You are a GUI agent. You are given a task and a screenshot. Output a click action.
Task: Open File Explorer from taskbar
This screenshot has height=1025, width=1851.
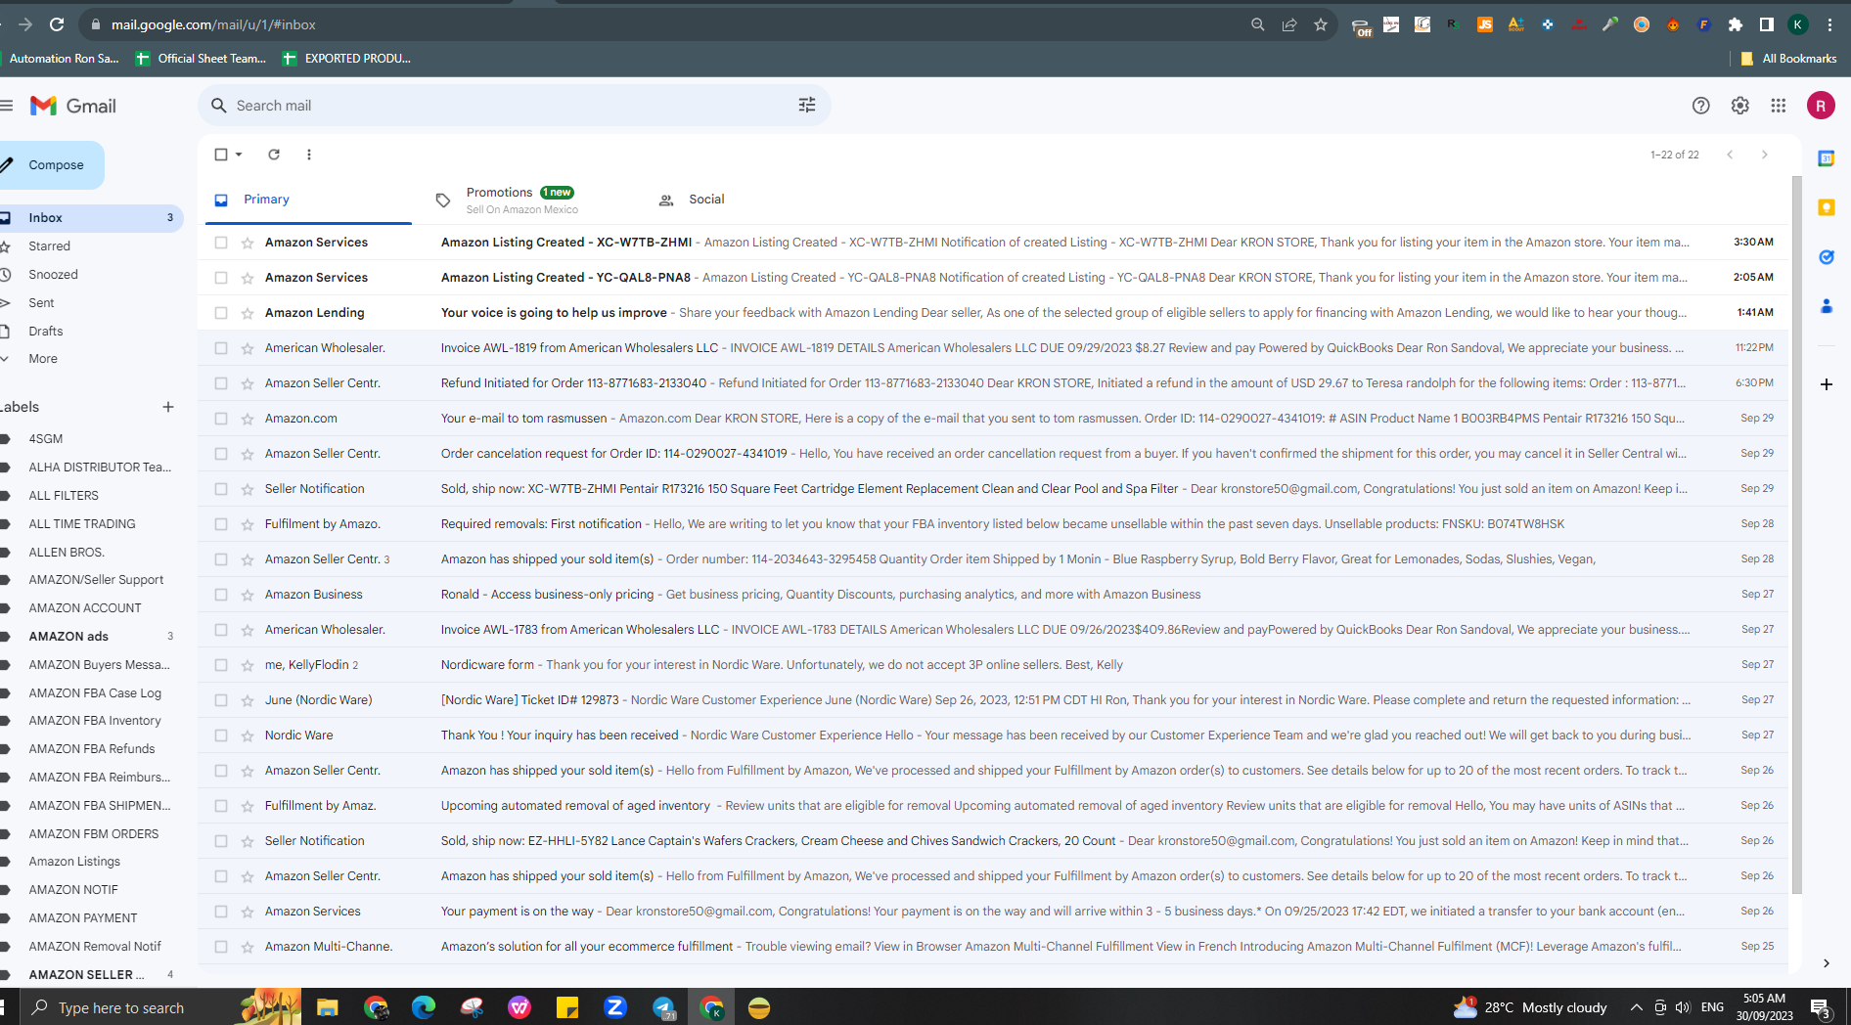point(327,1007)
